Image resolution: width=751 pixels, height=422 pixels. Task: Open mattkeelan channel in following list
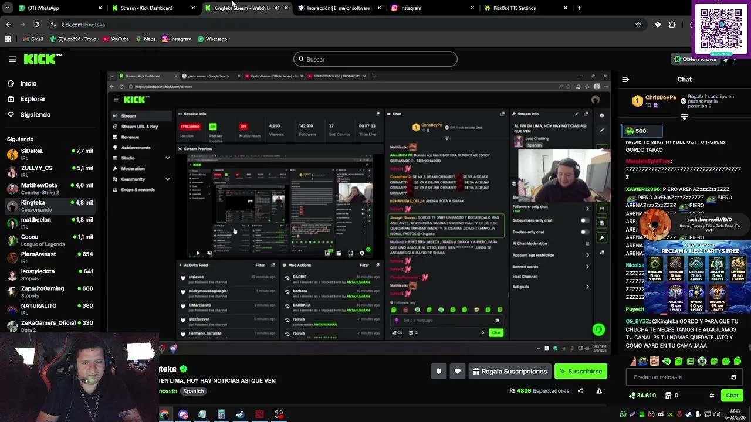pyautogui.click(x=50, y=223)
